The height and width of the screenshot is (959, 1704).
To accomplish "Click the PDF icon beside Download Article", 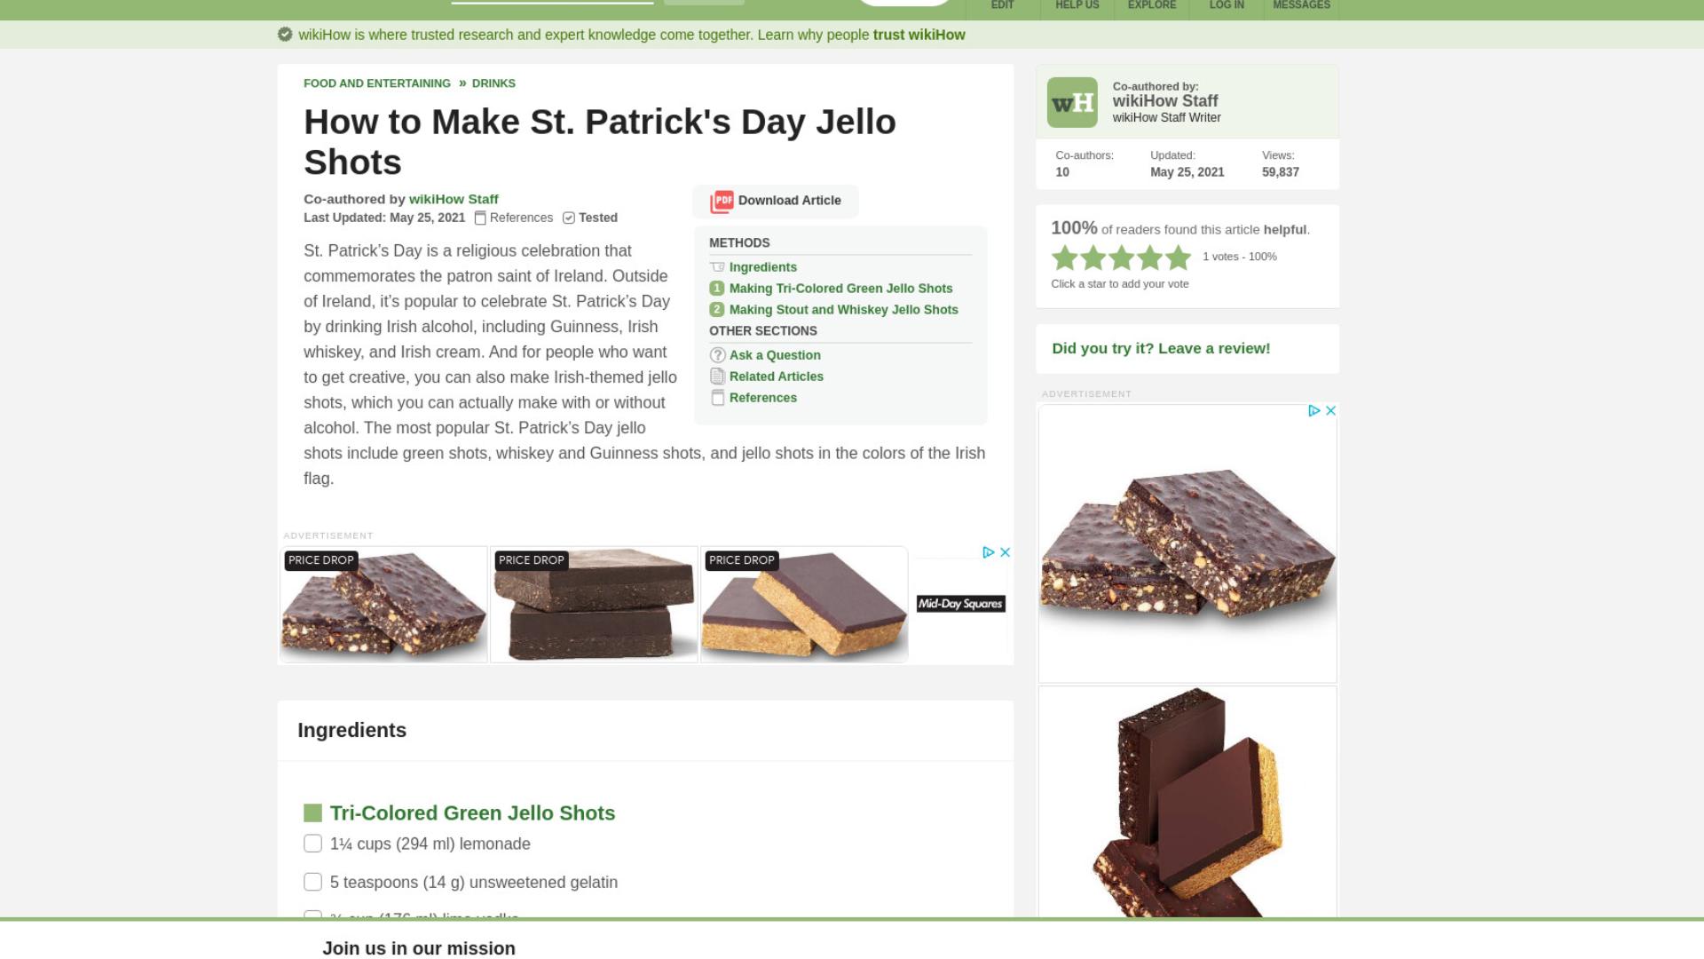I will pyautogui.click(x=722, y=202).
